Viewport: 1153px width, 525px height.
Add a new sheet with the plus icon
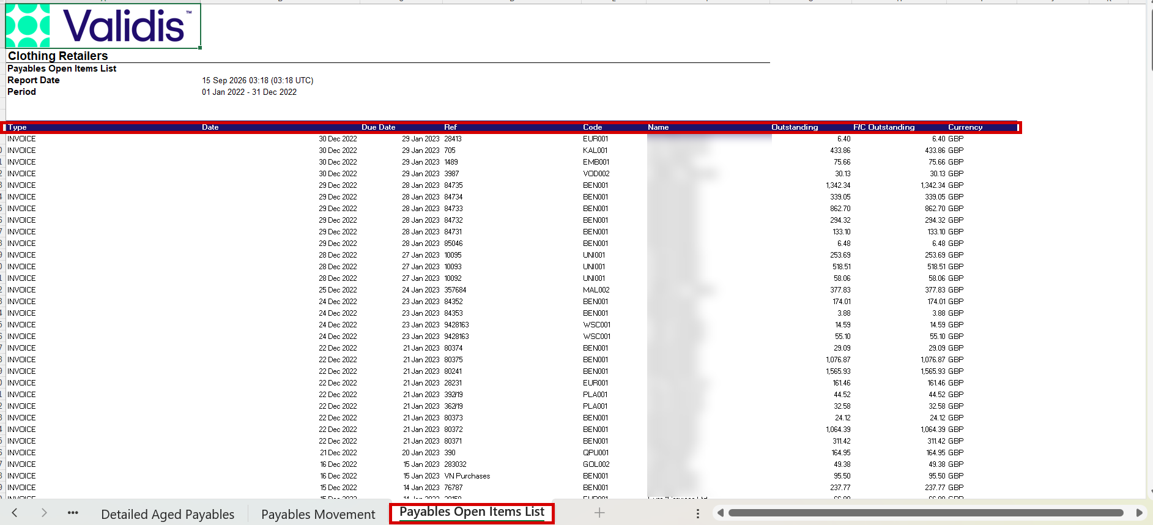coord(599,513)
